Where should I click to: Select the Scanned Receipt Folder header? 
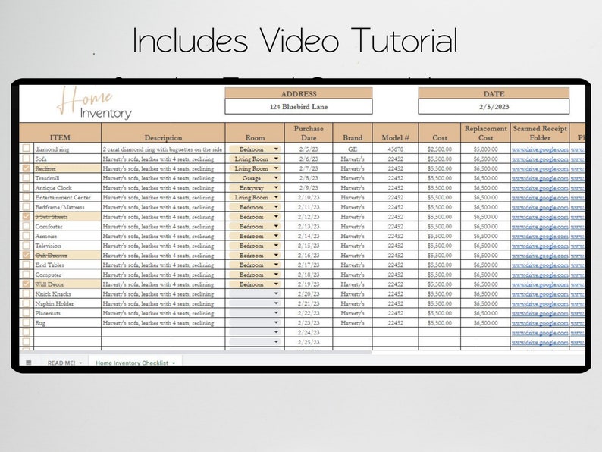[x=540, y=133]
